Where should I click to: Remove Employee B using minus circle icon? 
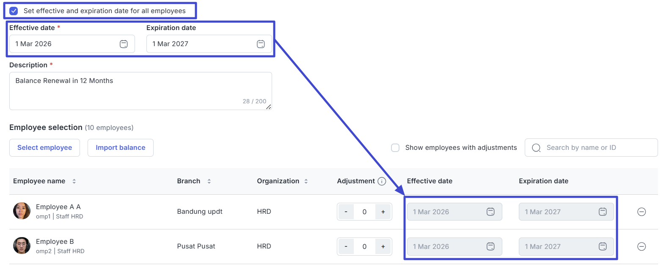pos(641,246)
